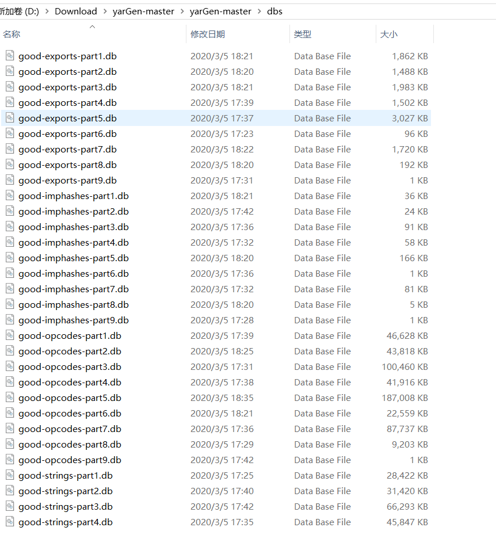Click the file icon of good-exports-part9.db
This screenshot has width=496, height=535.
tap(10, 180)
